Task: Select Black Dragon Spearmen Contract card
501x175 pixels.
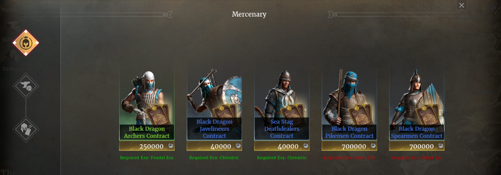Action: click(417, 103)
